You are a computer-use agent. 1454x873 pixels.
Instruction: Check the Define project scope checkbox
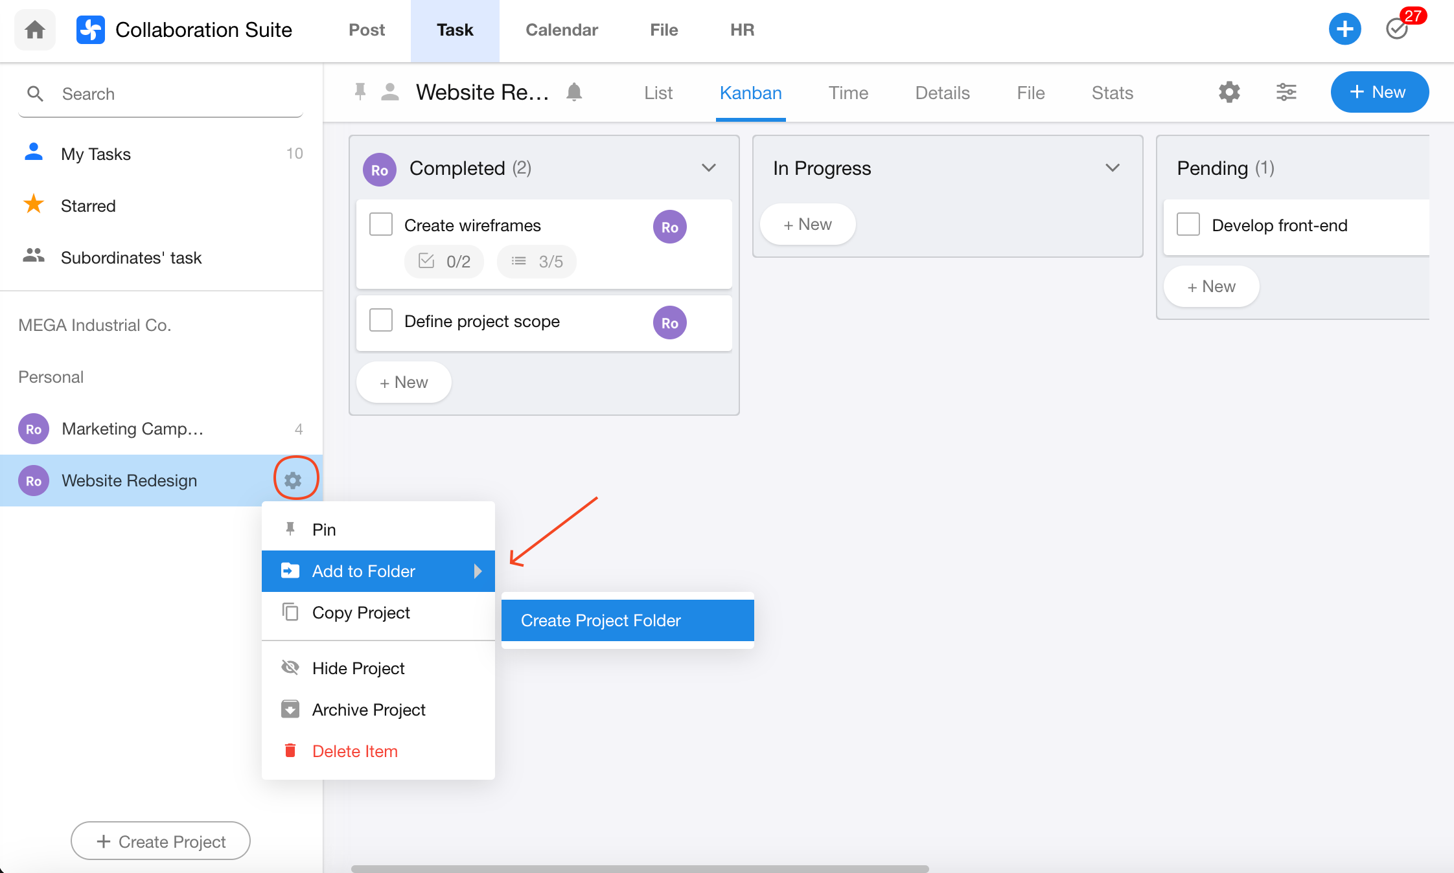[x=381, y=321]
